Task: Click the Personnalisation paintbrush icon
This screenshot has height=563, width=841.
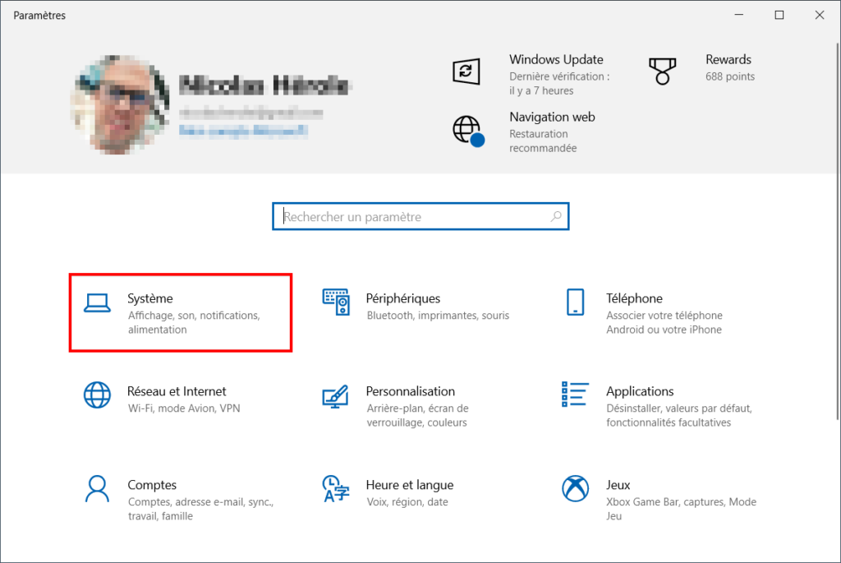Action: [336, 397]
